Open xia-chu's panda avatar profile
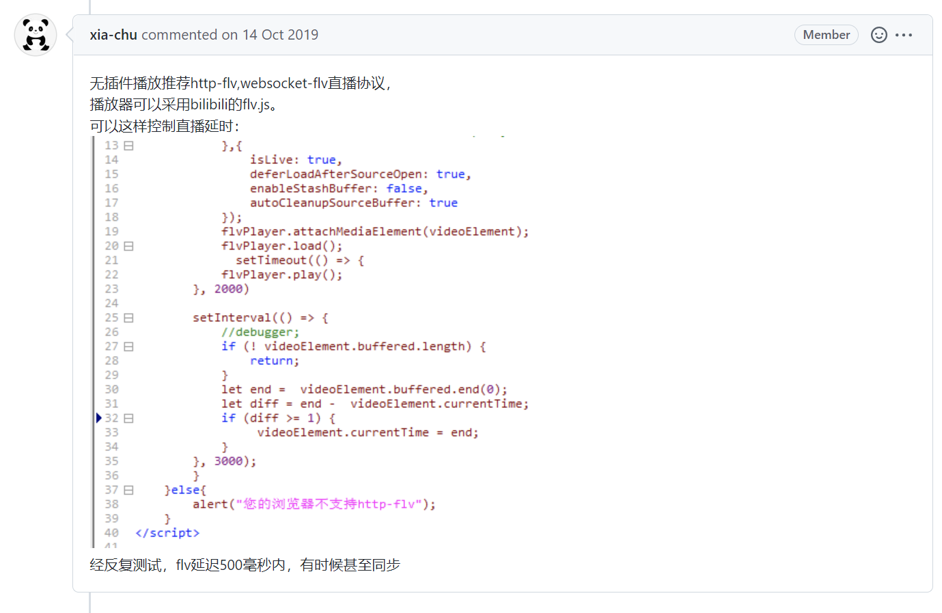The image size is (942, 613). point(36,35)
